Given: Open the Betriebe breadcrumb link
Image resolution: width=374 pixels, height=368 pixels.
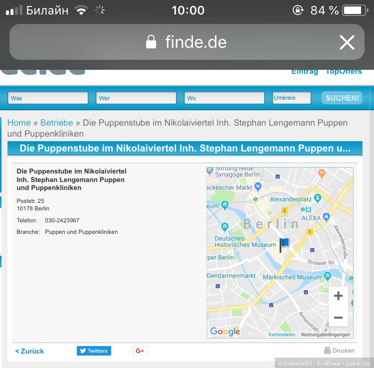Looking at the screenshot, I should 57,123.
